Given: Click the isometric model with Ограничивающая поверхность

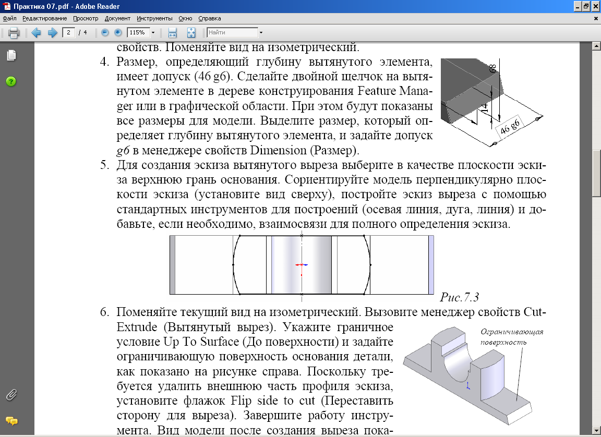Looking at the screenshot, I should (x=468, y=375).
